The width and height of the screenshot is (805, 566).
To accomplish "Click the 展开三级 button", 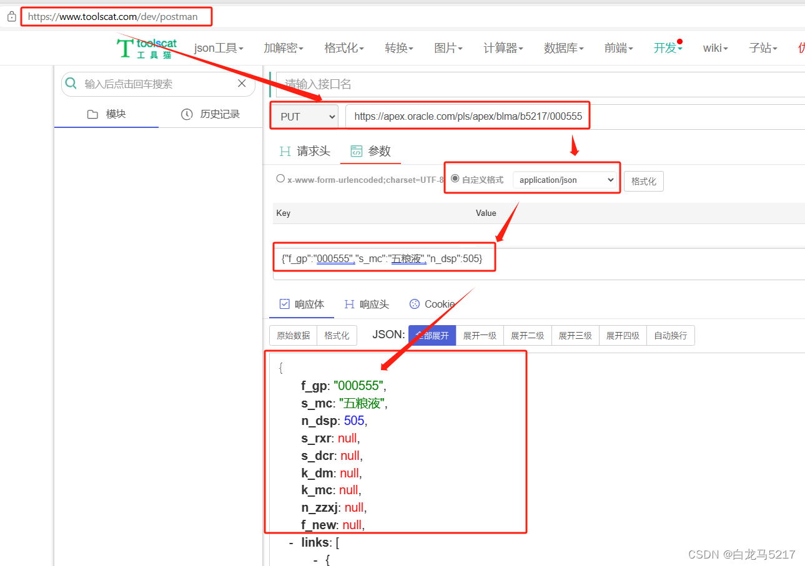I will point(575,335).
